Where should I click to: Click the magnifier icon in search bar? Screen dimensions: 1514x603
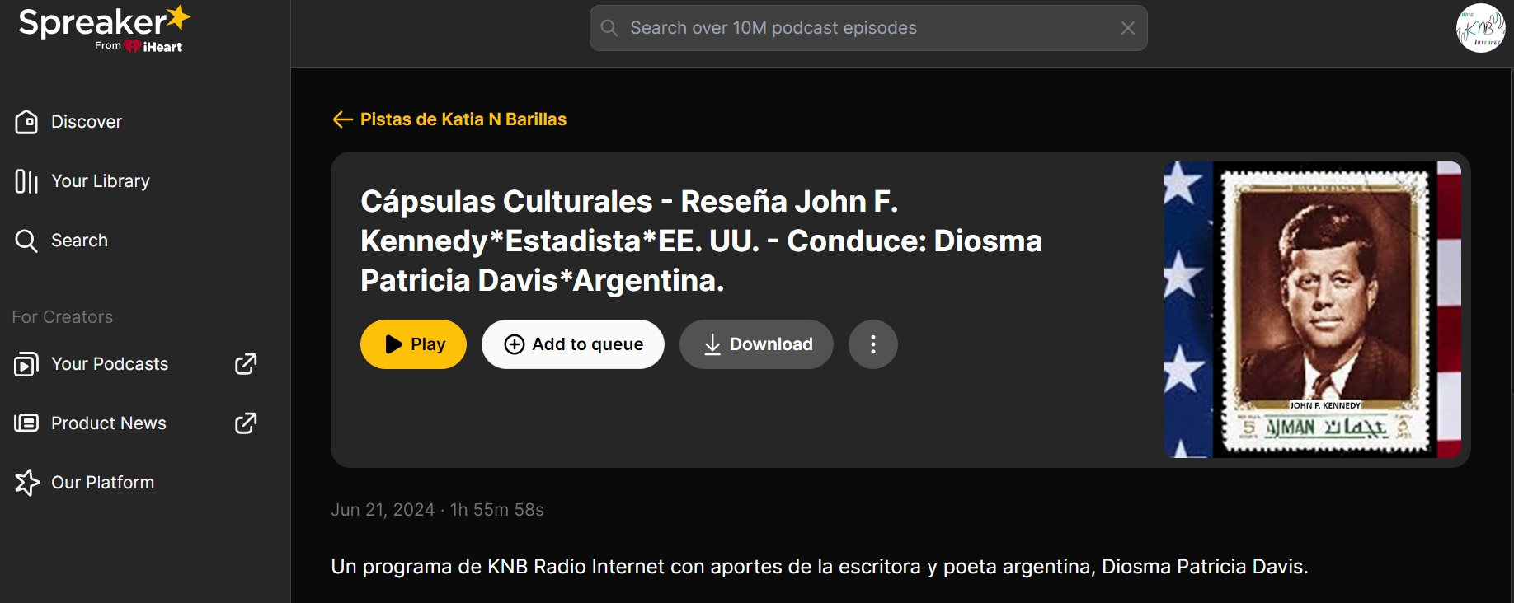(609, 28)
